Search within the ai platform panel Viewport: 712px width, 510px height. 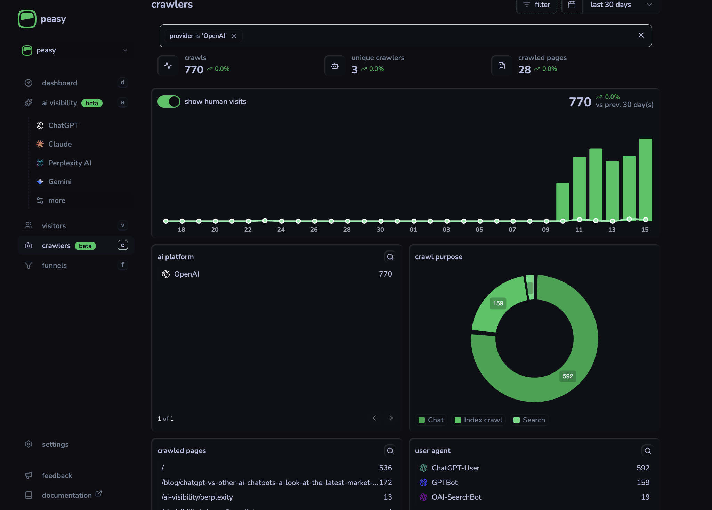(390, 257)
